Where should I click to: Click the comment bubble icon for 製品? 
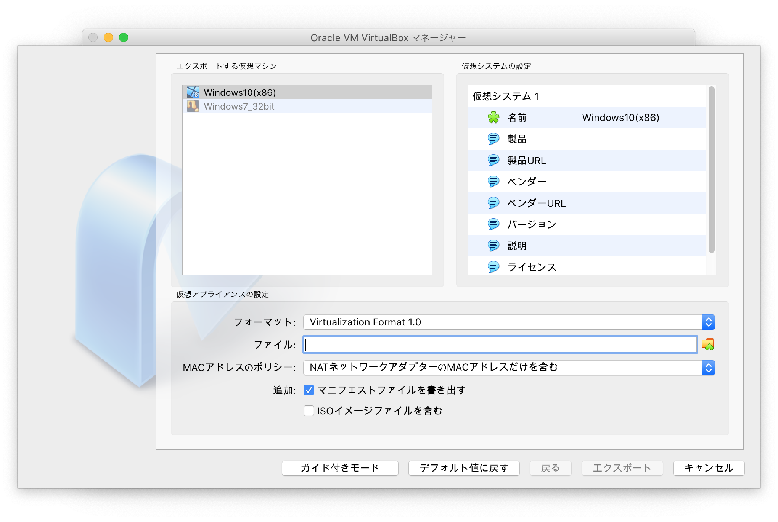coord(494,139)
